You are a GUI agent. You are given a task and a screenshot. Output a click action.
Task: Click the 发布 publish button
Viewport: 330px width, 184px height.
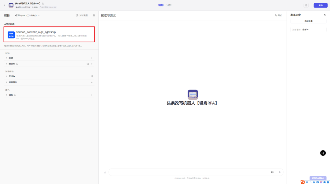coord(320,5)
